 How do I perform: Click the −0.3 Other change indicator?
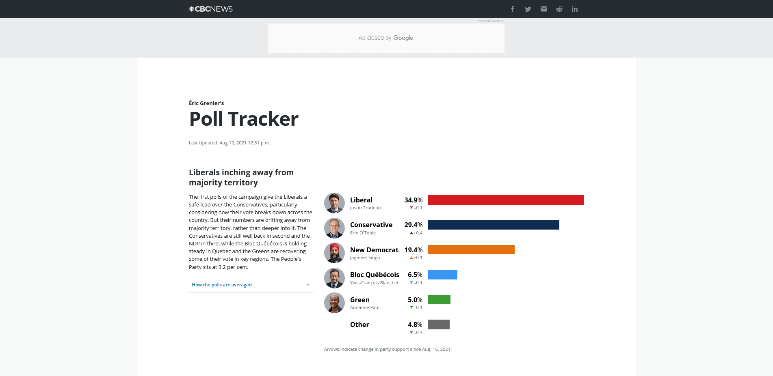(x=416, y=333)
